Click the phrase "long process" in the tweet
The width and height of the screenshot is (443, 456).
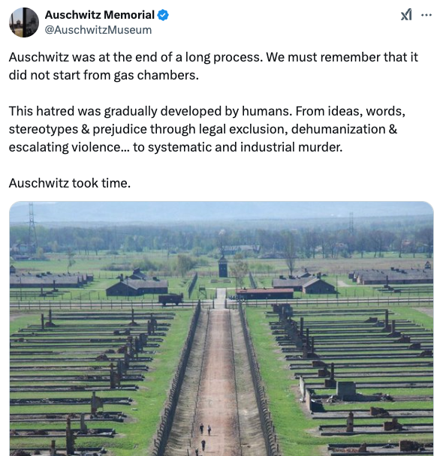[x=224, y=57]
